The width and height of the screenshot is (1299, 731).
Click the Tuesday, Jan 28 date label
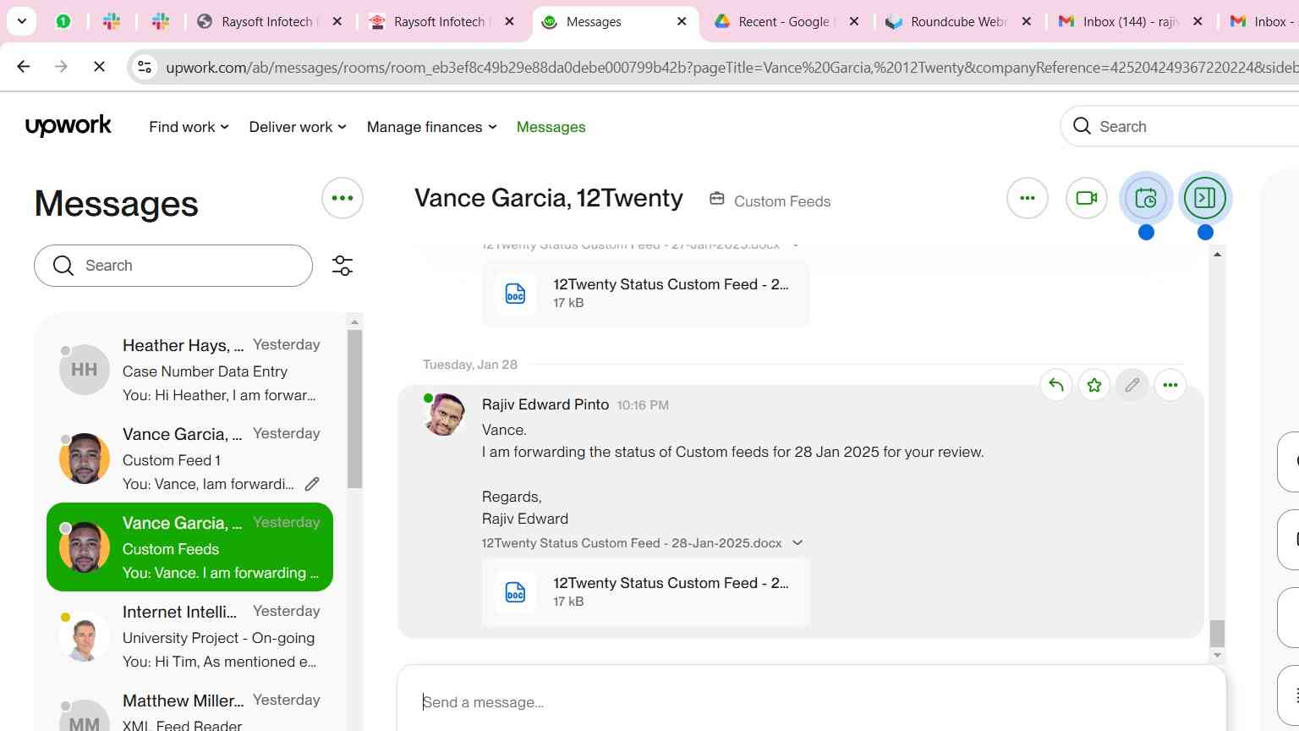(x=470, y=365)
